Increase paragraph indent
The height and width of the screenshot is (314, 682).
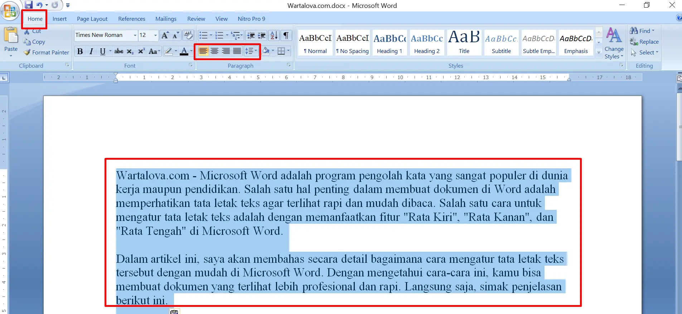pyautogui.click(x=262, y=35)
